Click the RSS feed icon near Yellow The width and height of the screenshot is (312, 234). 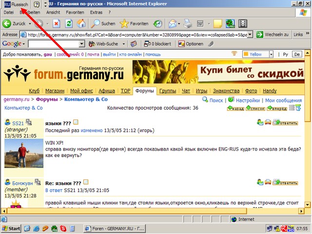(234, 53)
